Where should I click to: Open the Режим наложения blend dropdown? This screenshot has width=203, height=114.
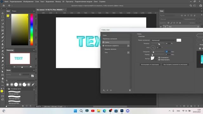click(163, 40)
